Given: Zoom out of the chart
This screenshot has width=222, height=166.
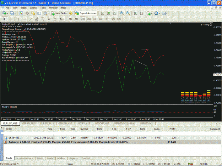Looking at the screenshot, I should pos(128,13).
